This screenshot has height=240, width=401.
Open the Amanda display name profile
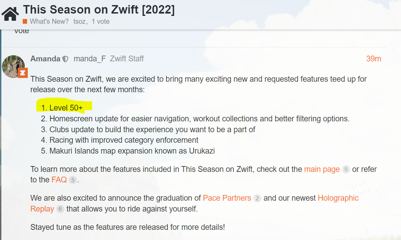pos(45,59)
